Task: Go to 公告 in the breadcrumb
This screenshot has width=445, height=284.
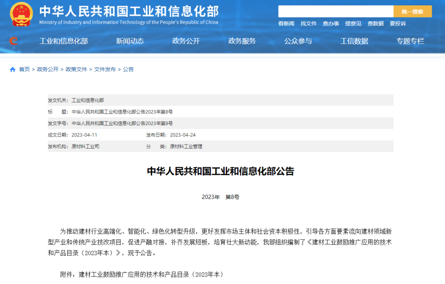Action: (x=128, y=69)
